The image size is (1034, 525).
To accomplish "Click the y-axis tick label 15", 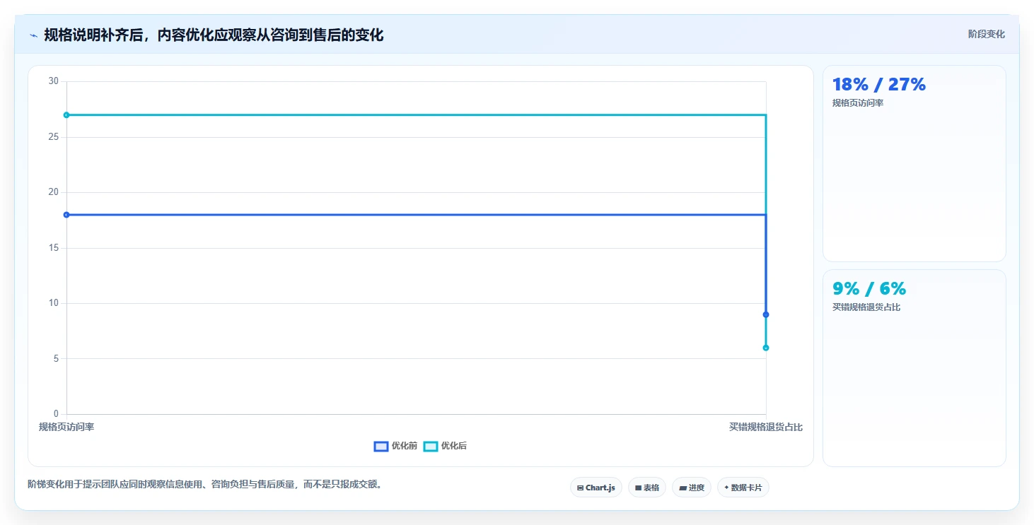I will [54, 248].
